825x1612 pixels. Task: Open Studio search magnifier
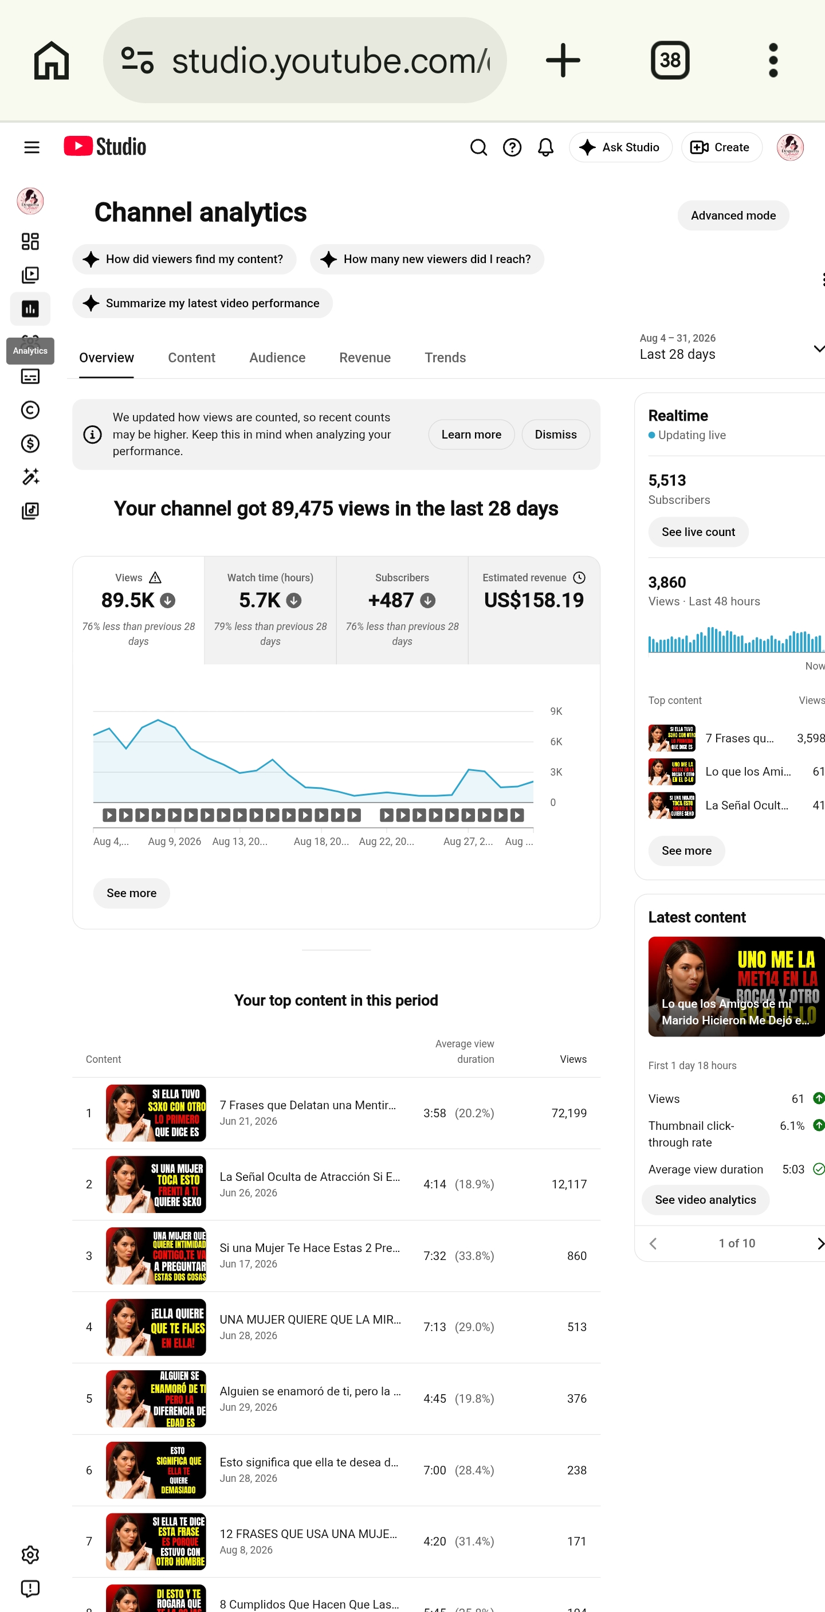coord(478,147)
